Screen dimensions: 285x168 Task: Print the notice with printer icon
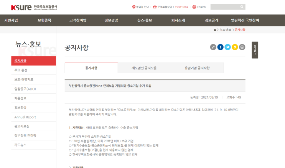tap(242, 47)
